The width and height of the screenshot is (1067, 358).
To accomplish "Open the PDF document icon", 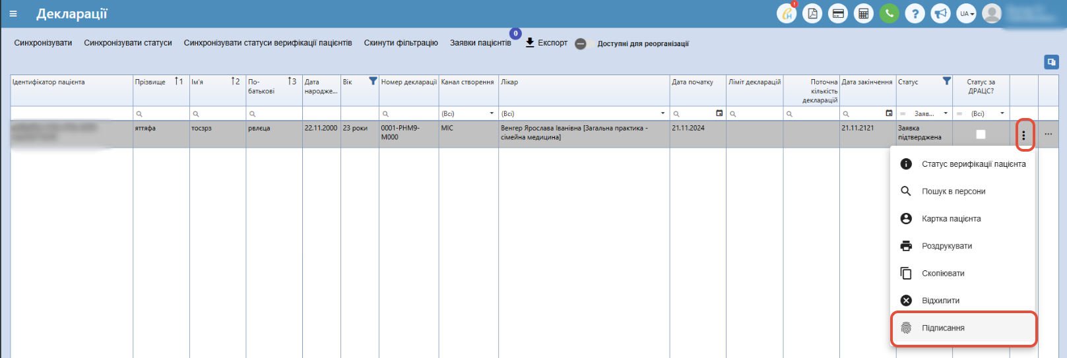I will pos(812,13).
